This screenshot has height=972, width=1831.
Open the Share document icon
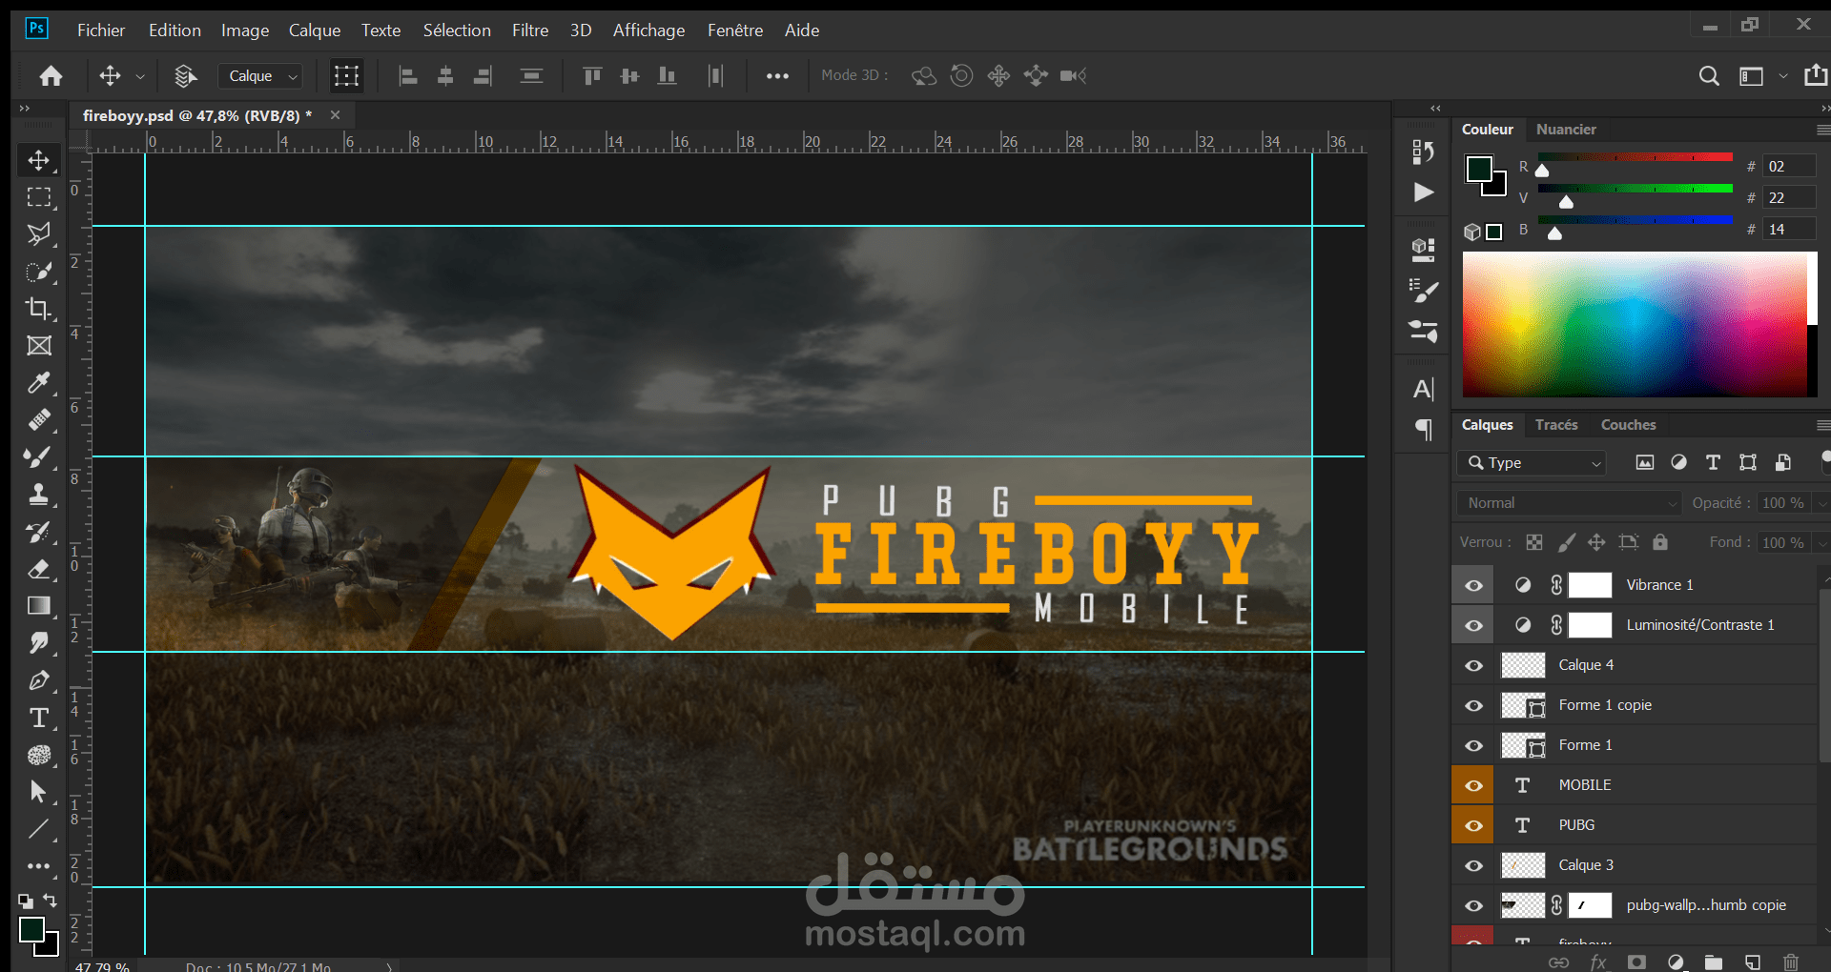[1816, 75]
